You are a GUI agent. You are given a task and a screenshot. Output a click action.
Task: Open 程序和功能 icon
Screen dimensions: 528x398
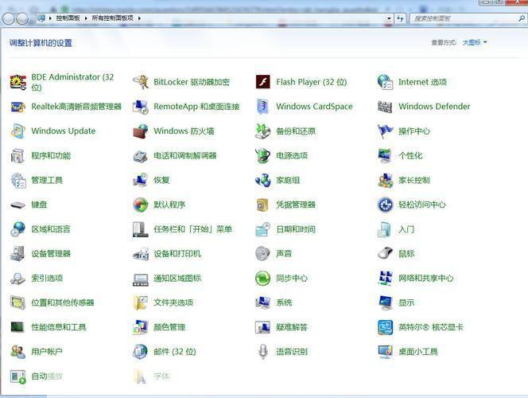pos(17,156)
